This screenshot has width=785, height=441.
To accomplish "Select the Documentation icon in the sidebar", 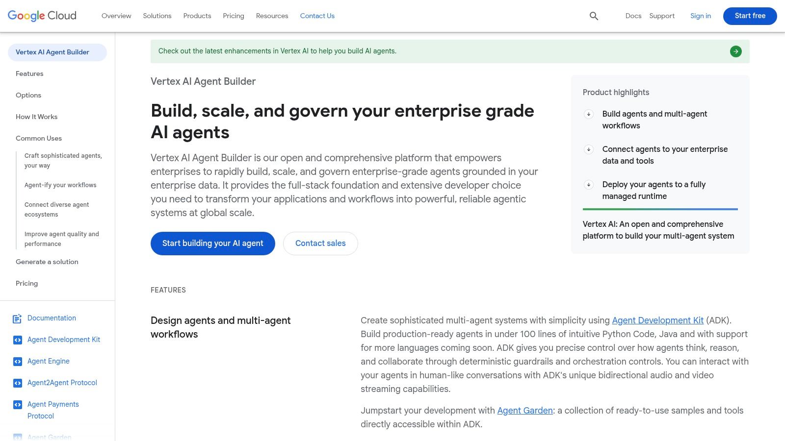I will point(17,318).
